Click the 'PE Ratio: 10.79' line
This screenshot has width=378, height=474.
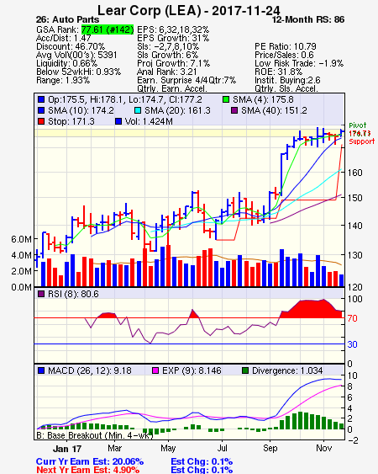[x=286, y=46]
